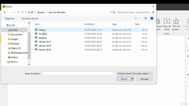This screenshot has width=189, height=106.
Task: Select Bureau in the breadcrumb path
Action: pos(41,12)
